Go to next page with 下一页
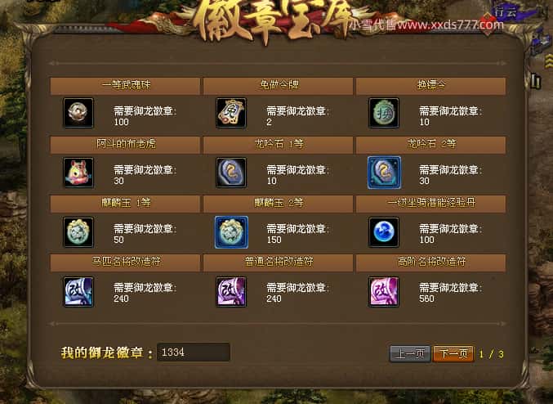 [453, 353]
